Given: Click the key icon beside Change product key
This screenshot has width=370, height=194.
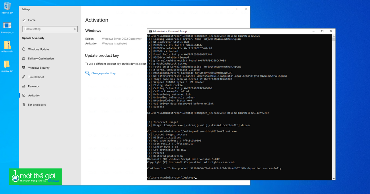Looking at the screenshot, I should pyautogui.click(x=88, y=73).
